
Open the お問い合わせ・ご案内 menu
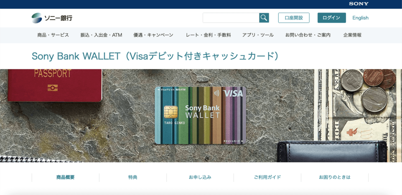click(x=308, y=35)
